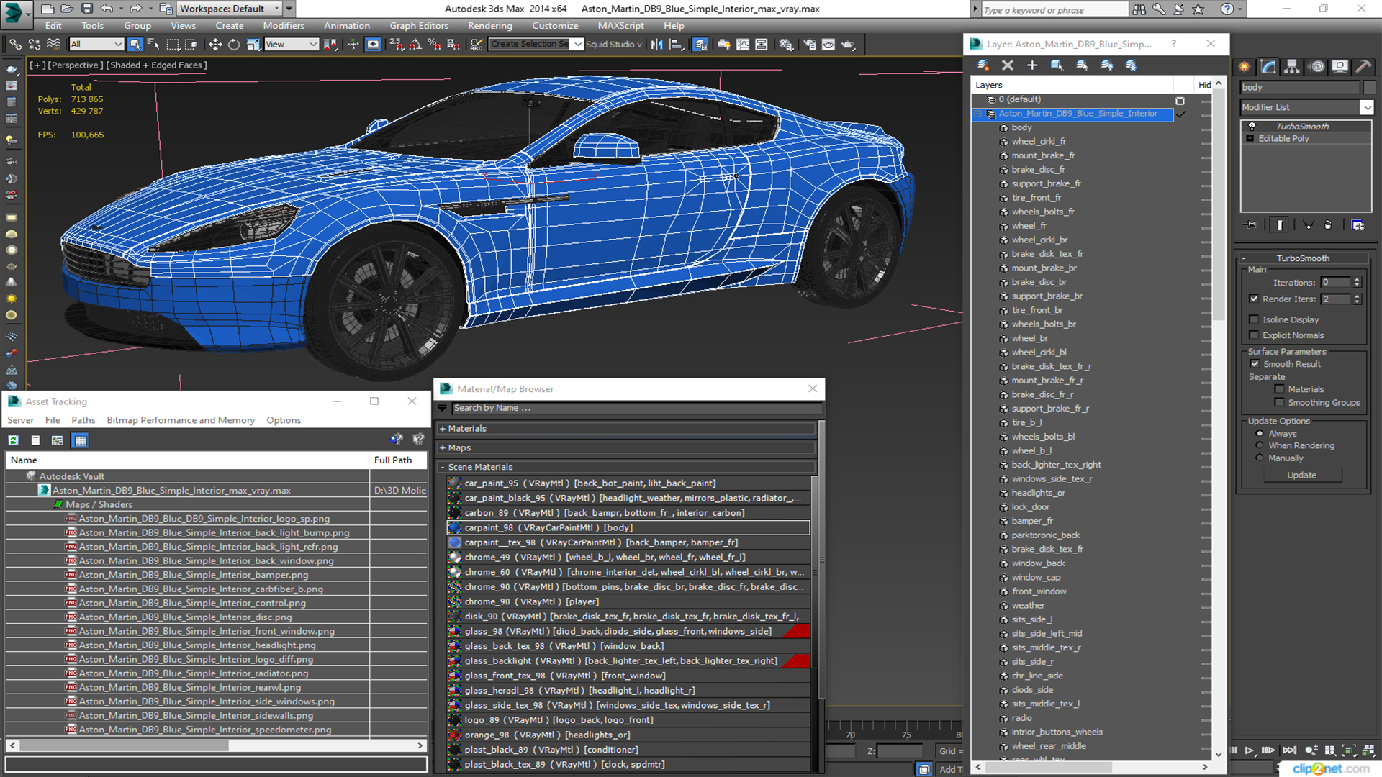Click the Perspective viewport label

75,65
